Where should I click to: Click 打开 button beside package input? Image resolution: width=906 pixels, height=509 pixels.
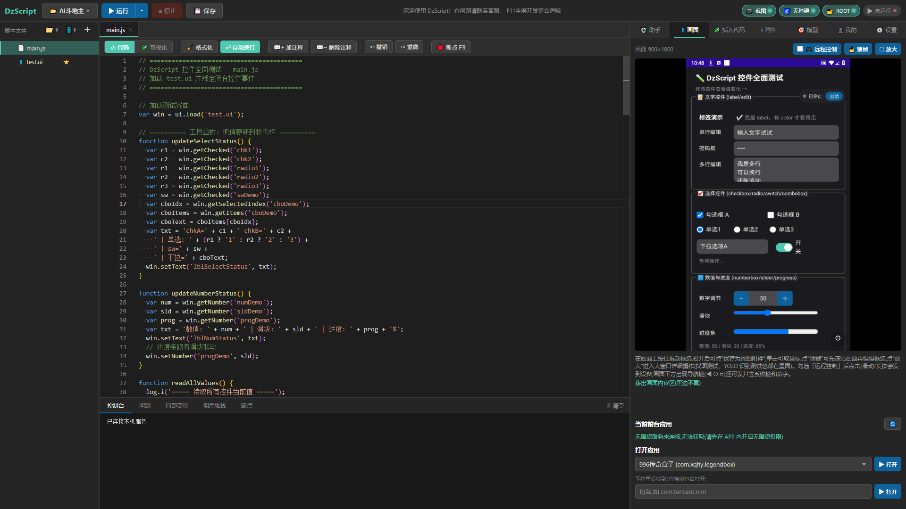tap(888, 492)
